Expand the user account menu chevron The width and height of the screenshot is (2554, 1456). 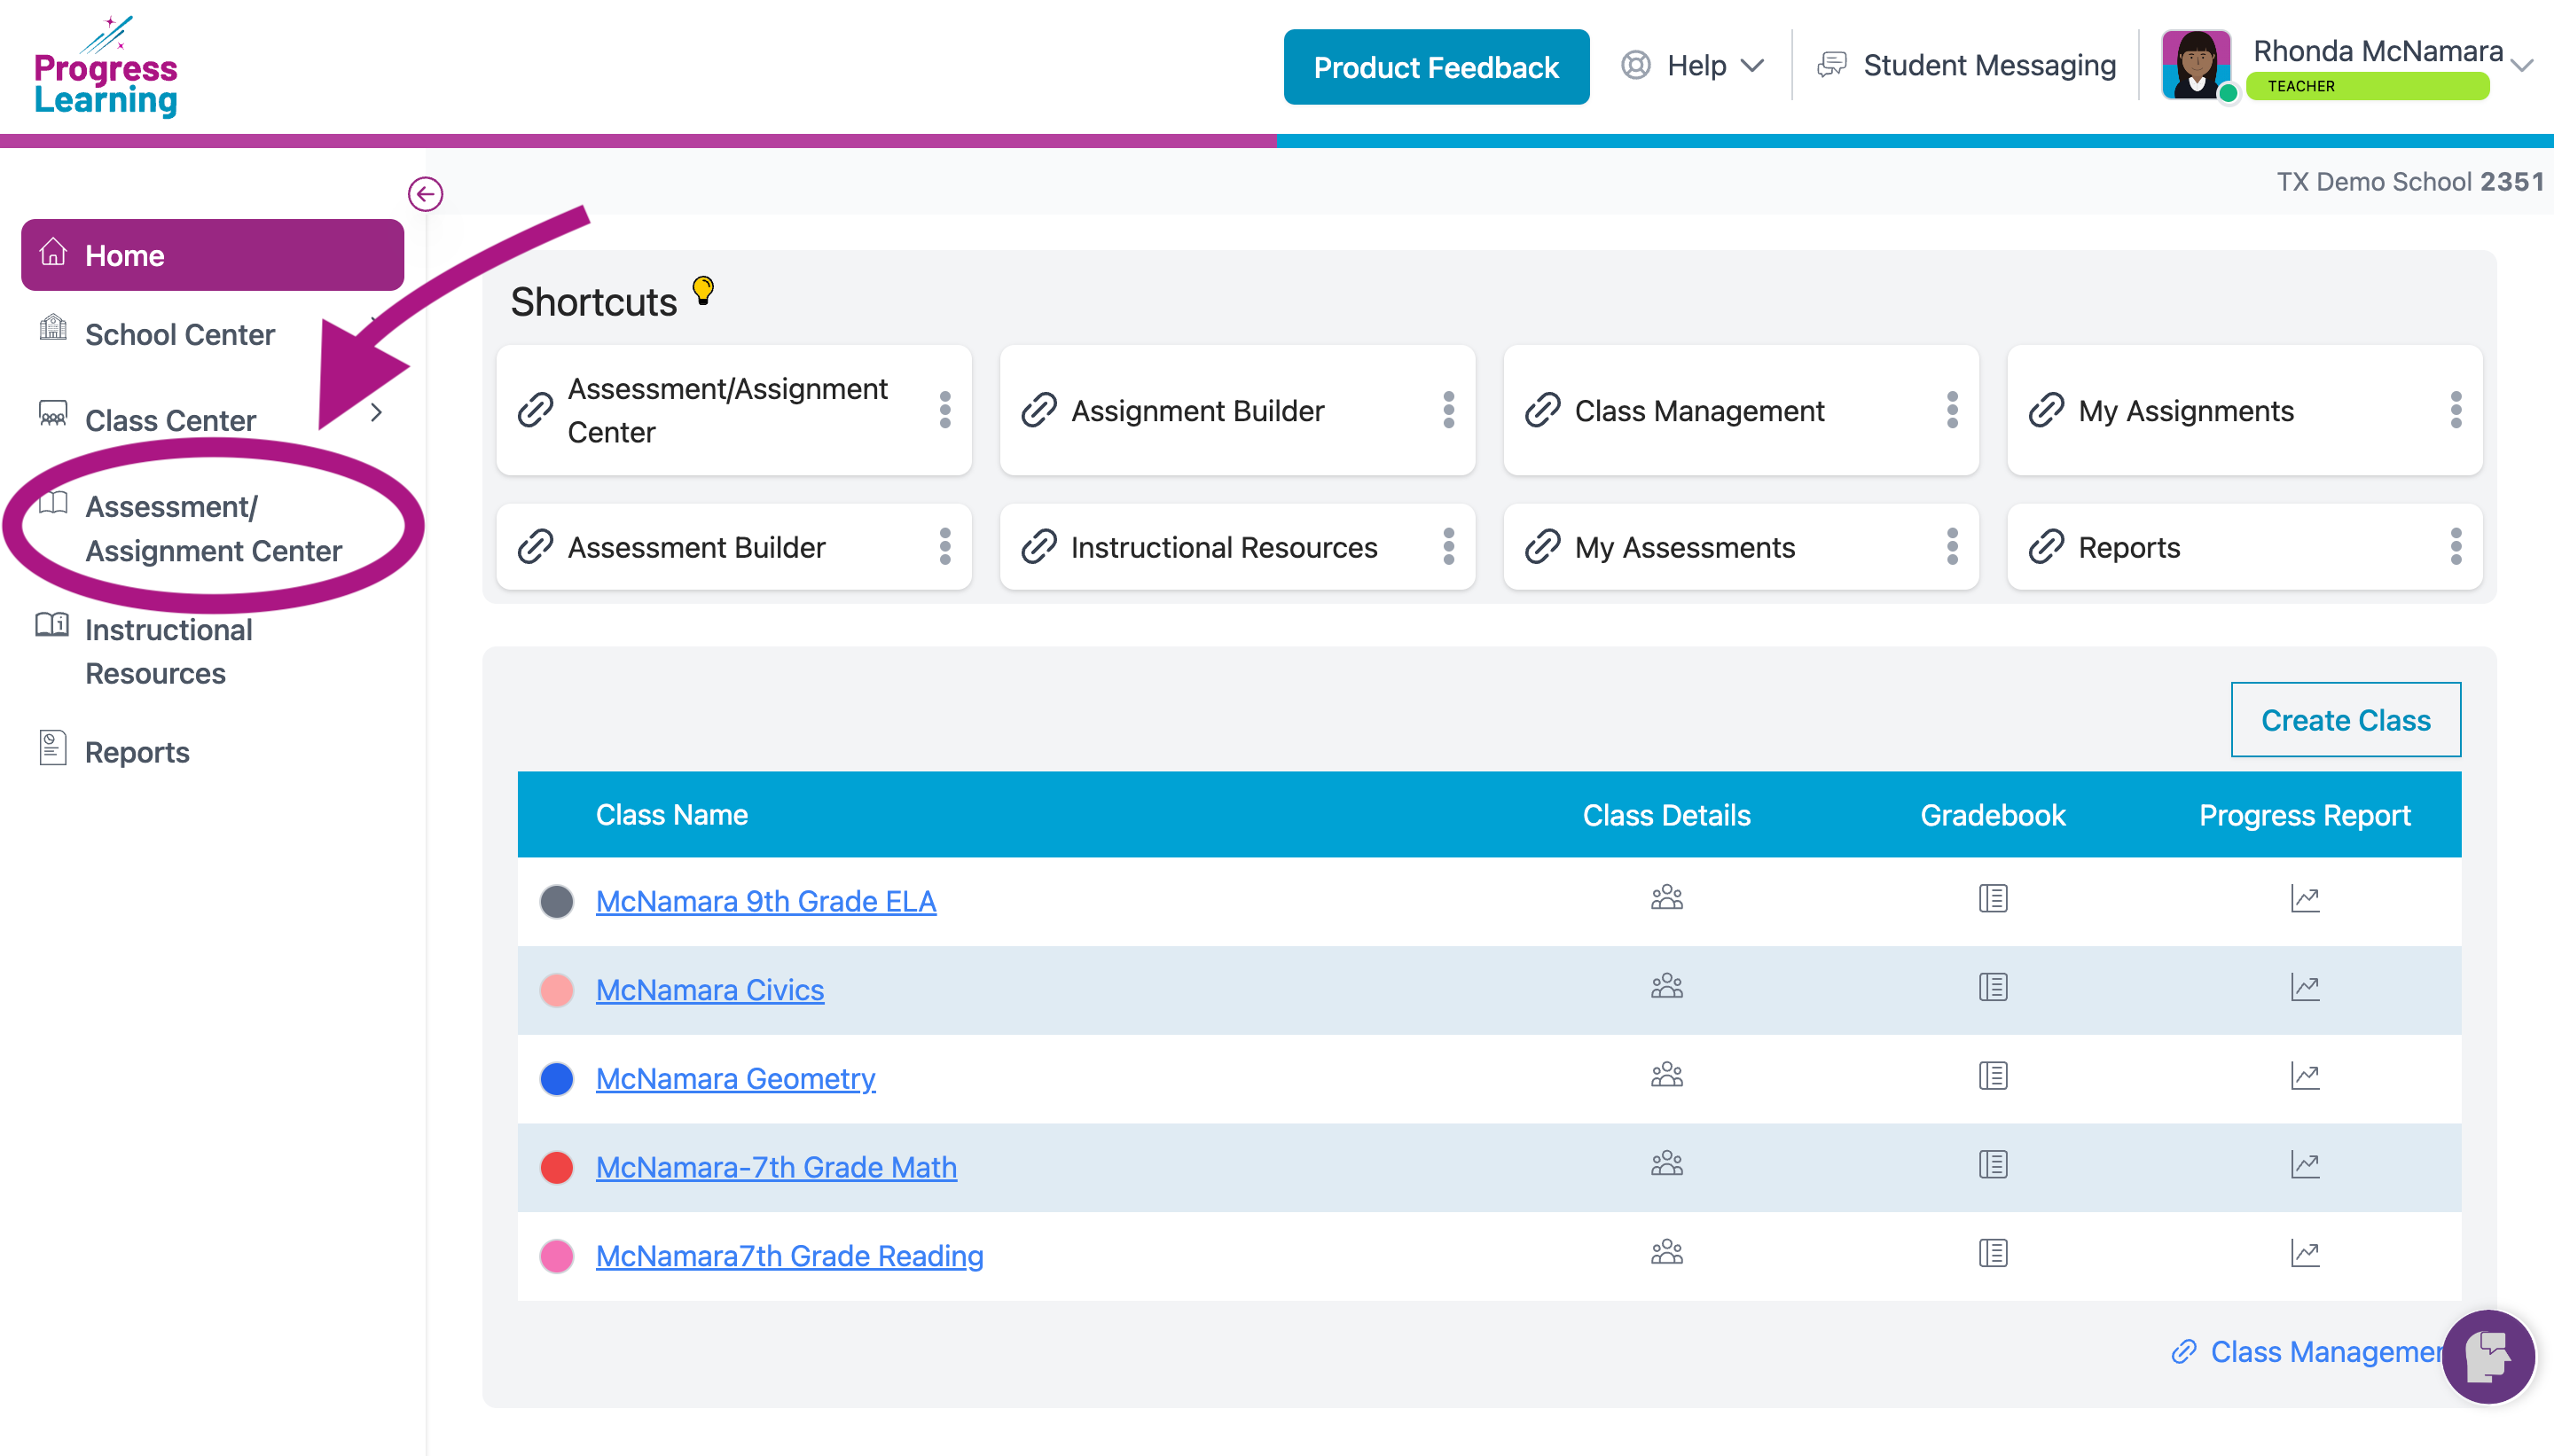click(x=2521, y=66)
